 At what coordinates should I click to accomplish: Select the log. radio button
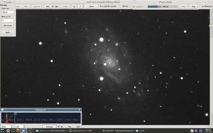pos(67,127)
